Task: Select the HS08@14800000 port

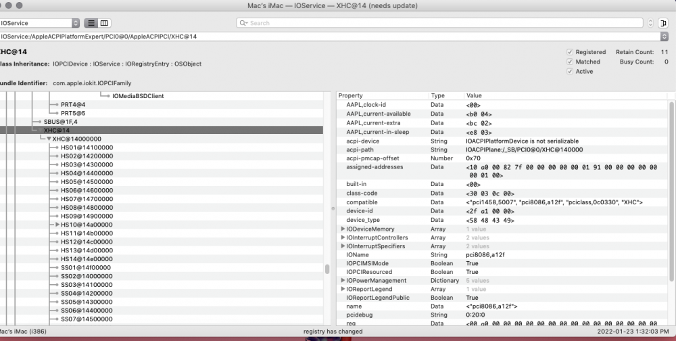Action: (x=87, y=208)
